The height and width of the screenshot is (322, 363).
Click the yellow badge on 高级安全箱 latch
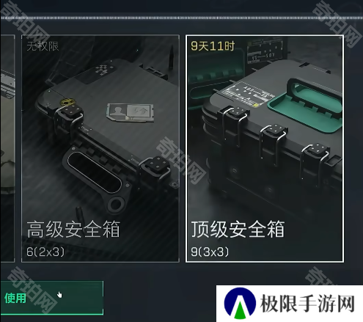(67, 102)
